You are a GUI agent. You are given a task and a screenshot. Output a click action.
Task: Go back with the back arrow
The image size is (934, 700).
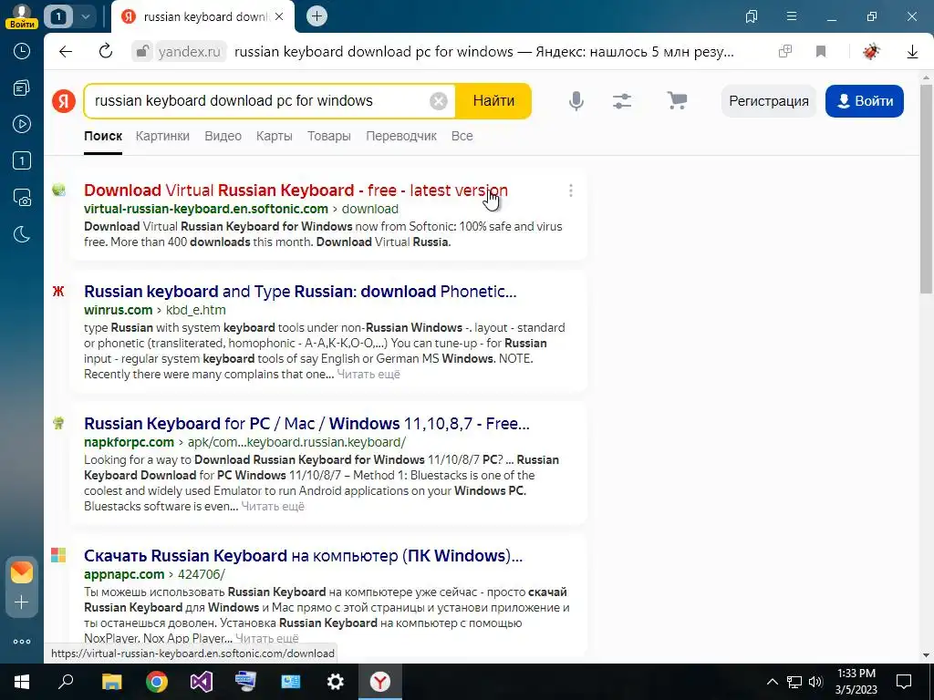[x=66, y=52]
